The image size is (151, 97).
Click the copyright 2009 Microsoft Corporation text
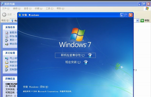click(47, 91)
